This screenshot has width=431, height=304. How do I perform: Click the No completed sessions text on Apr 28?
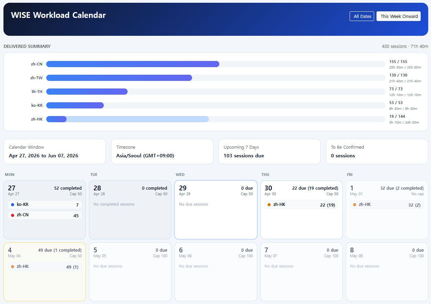(114, 205)
